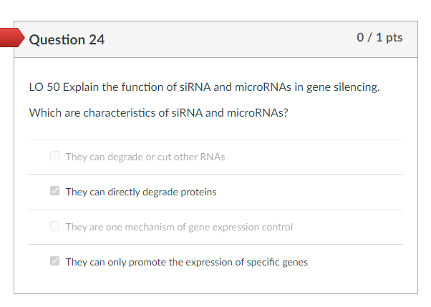Image resolution: width=431 pixels, height=307 pixels.
Task: Select the answer text 'They can degrade or cut other RNAs'
Action: [x=145, y=157]
